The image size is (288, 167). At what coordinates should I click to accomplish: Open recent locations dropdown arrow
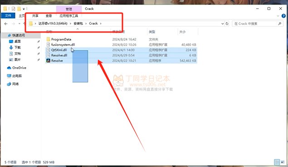click(x=20, y=23)
